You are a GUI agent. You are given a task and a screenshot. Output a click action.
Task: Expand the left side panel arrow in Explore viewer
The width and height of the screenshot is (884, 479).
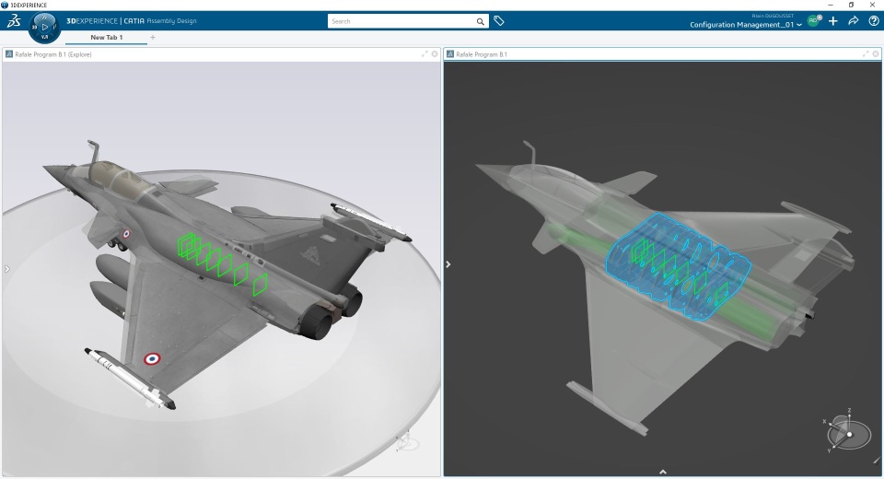click(x=6, y=269)
